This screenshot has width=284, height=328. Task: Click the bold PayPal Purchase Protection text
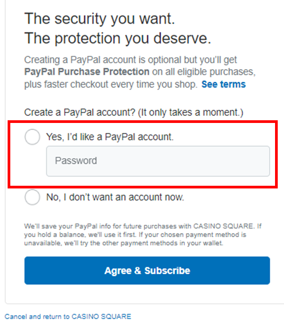pyautogui.click(x=86, y=72)
